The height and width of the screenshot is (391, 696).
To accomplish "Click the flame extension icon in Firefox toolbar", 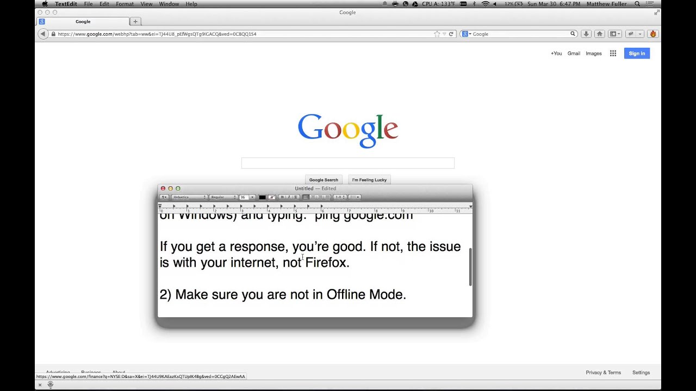I will coord(653,34).
